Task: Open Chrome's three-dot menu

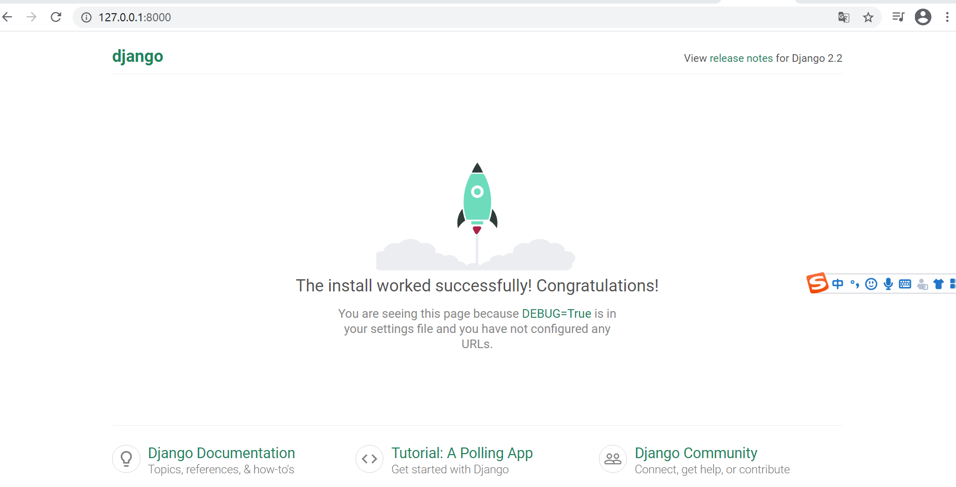Action: click(947, 17)
